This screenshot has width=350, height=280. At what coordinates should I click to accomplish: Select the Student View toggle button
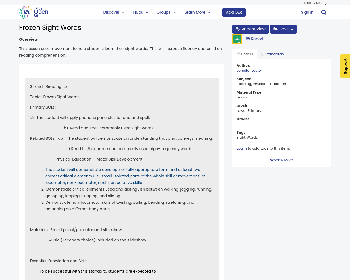(x=250, y=28)
